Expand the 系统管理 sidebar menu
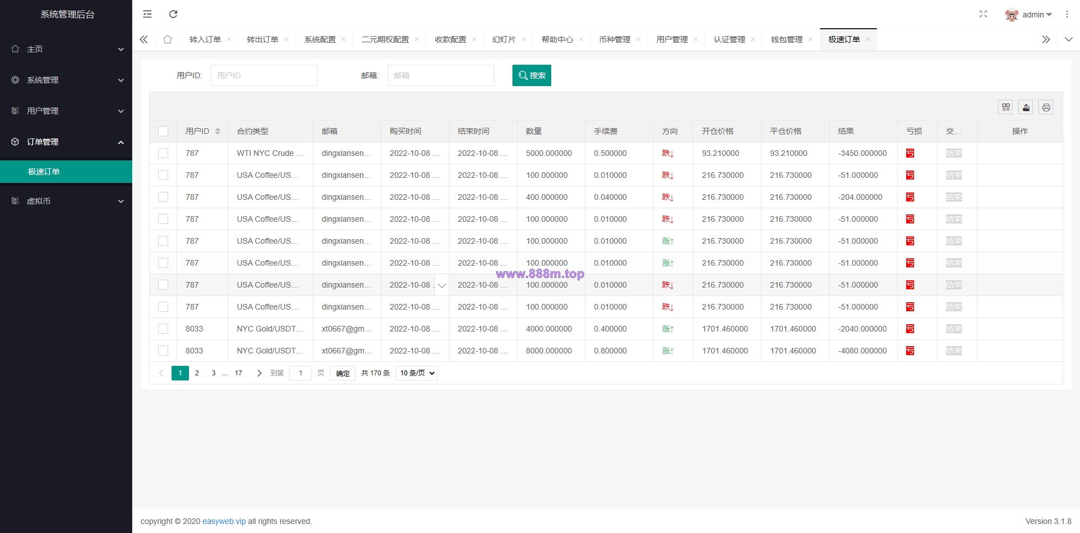1080x533 pixels. [x=66, y=80]
